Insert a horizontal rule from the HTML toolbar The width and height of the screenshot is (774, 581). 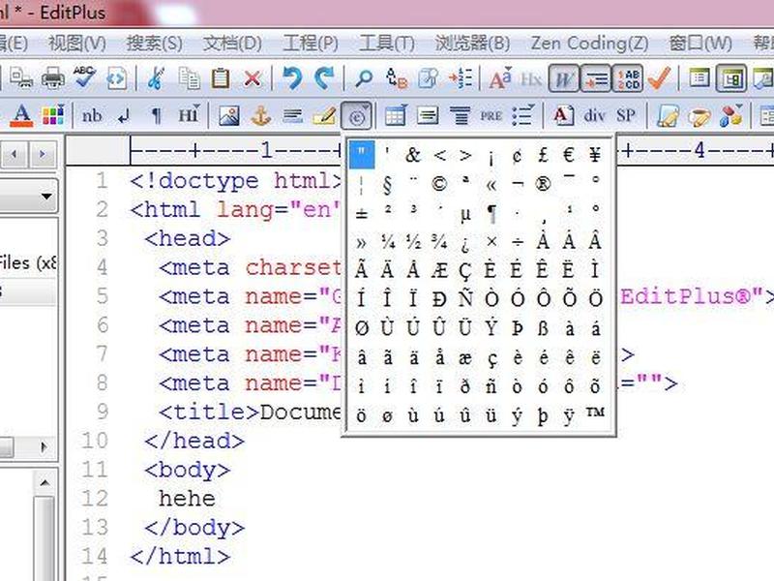(292, 116)
